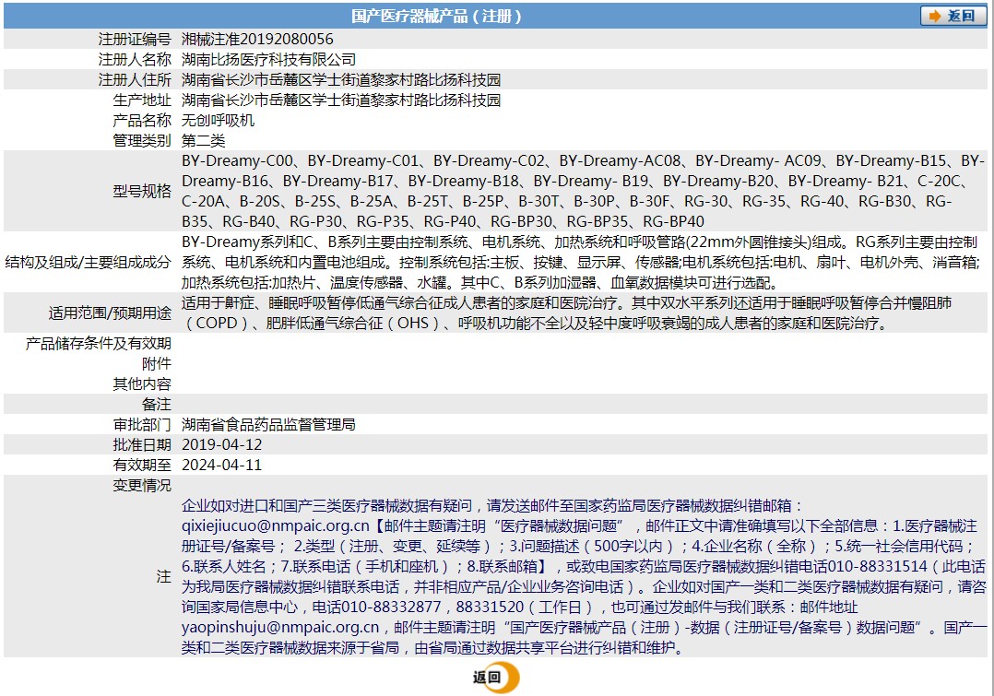This screenshot has height=696, width=994.
Task: Click the 生产地址 address value
Action: point(341,100)
